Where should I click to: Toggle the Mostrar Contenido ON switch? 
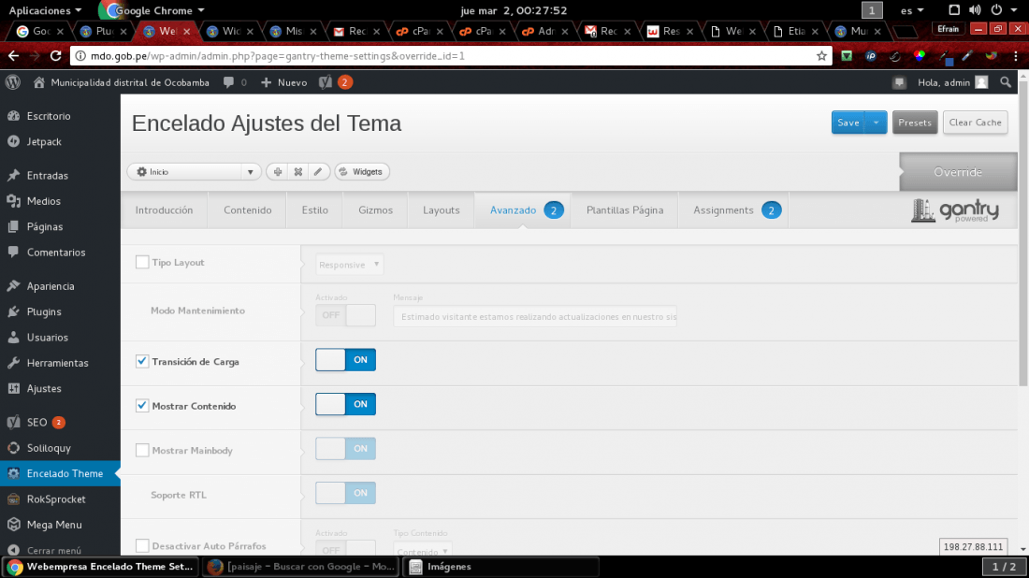pyautogui.click(x=345, y=404)
